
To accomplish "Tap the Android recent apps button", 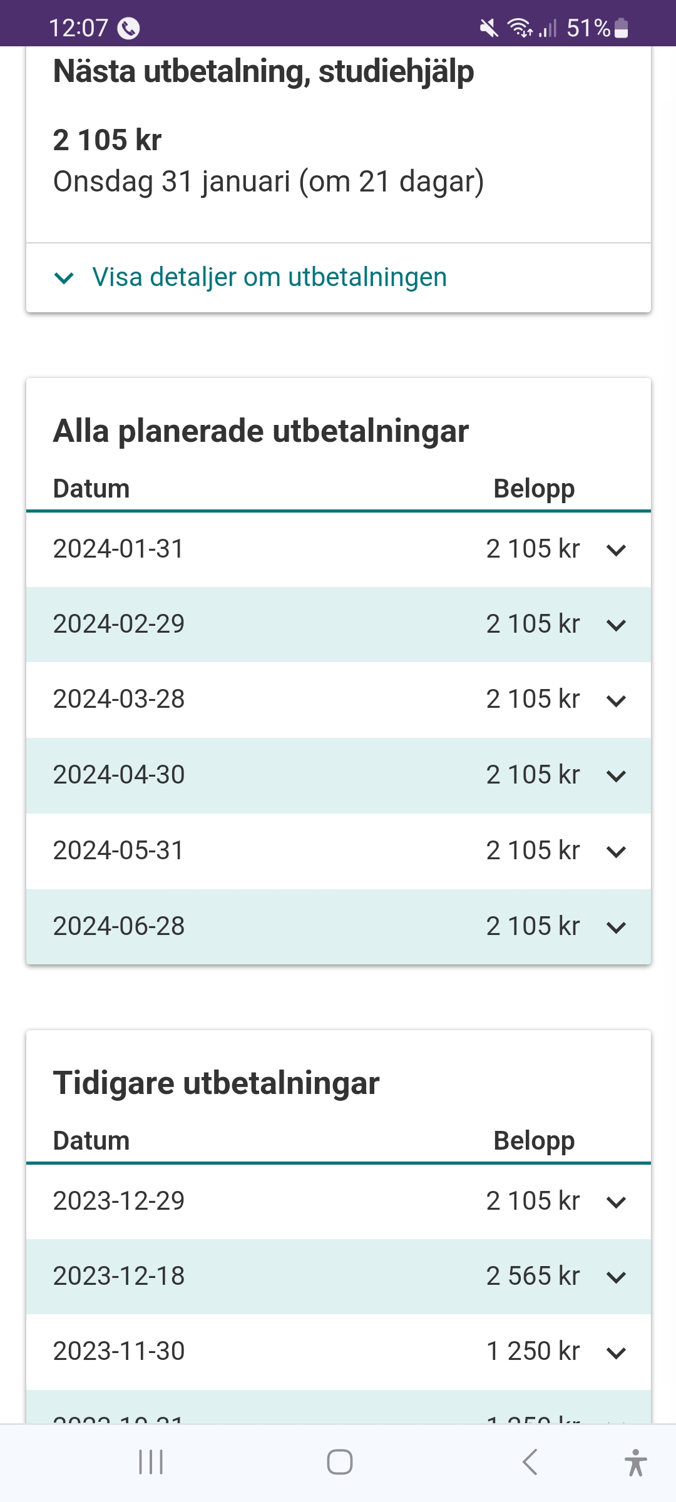I will (x=151, y=1463).
